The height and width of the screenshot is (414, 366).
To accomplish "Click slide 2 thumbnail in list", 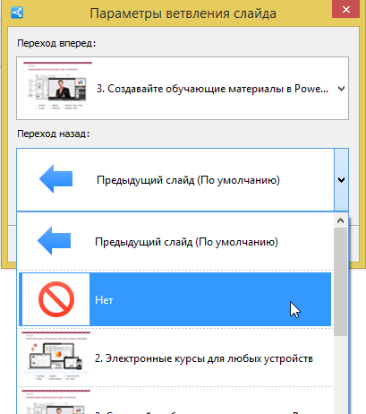I will [55, 357].
